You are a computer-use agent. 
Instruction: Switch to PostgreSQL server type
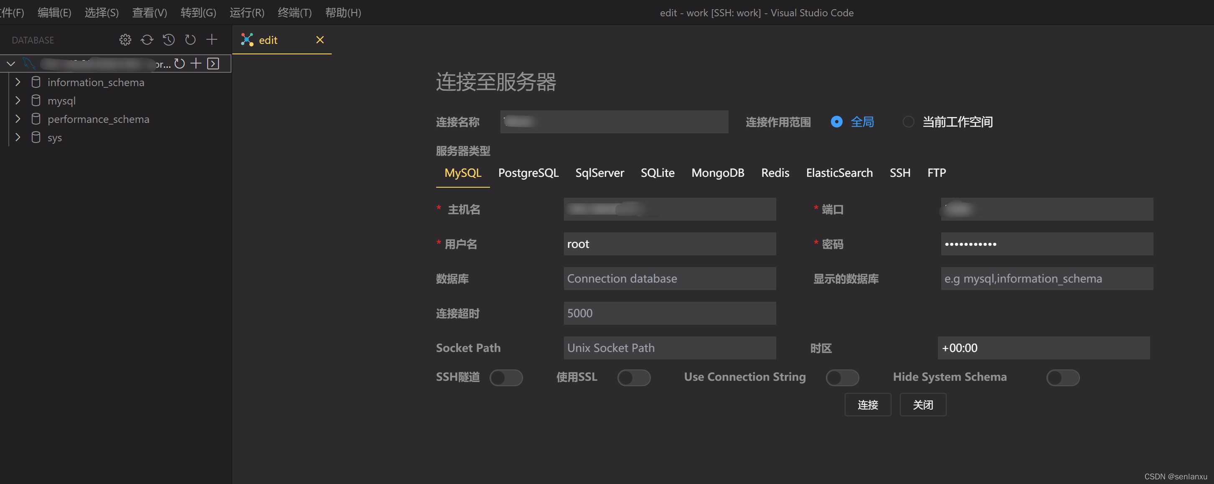[x=528, y=173]
